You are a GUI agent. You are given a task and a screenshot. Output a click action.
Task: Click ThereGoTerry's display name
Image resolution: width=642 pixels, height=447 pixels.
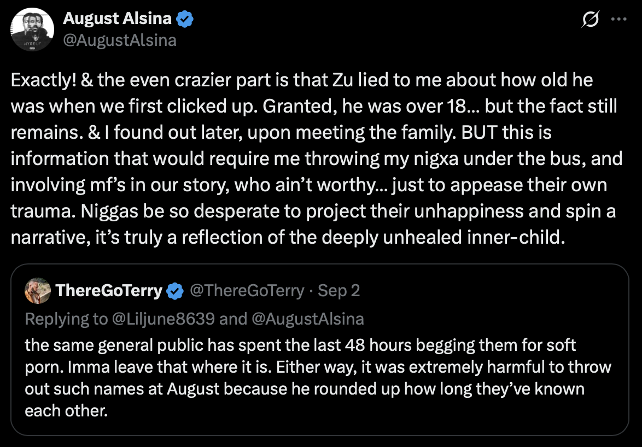(x=109, y=291)
